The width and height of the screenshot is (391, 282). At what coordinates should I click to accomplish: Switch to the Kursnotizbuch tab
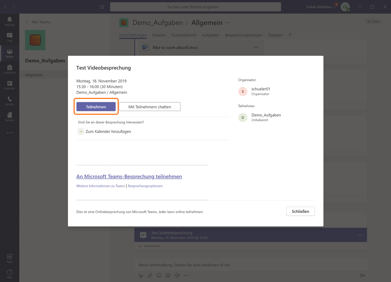tap(184, 35)
